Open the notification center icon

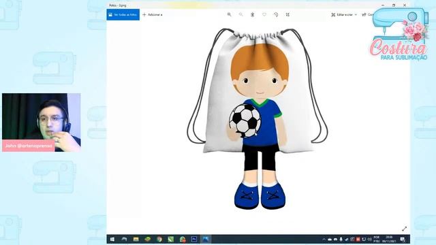pyautogui.click(x=403, y=239)
